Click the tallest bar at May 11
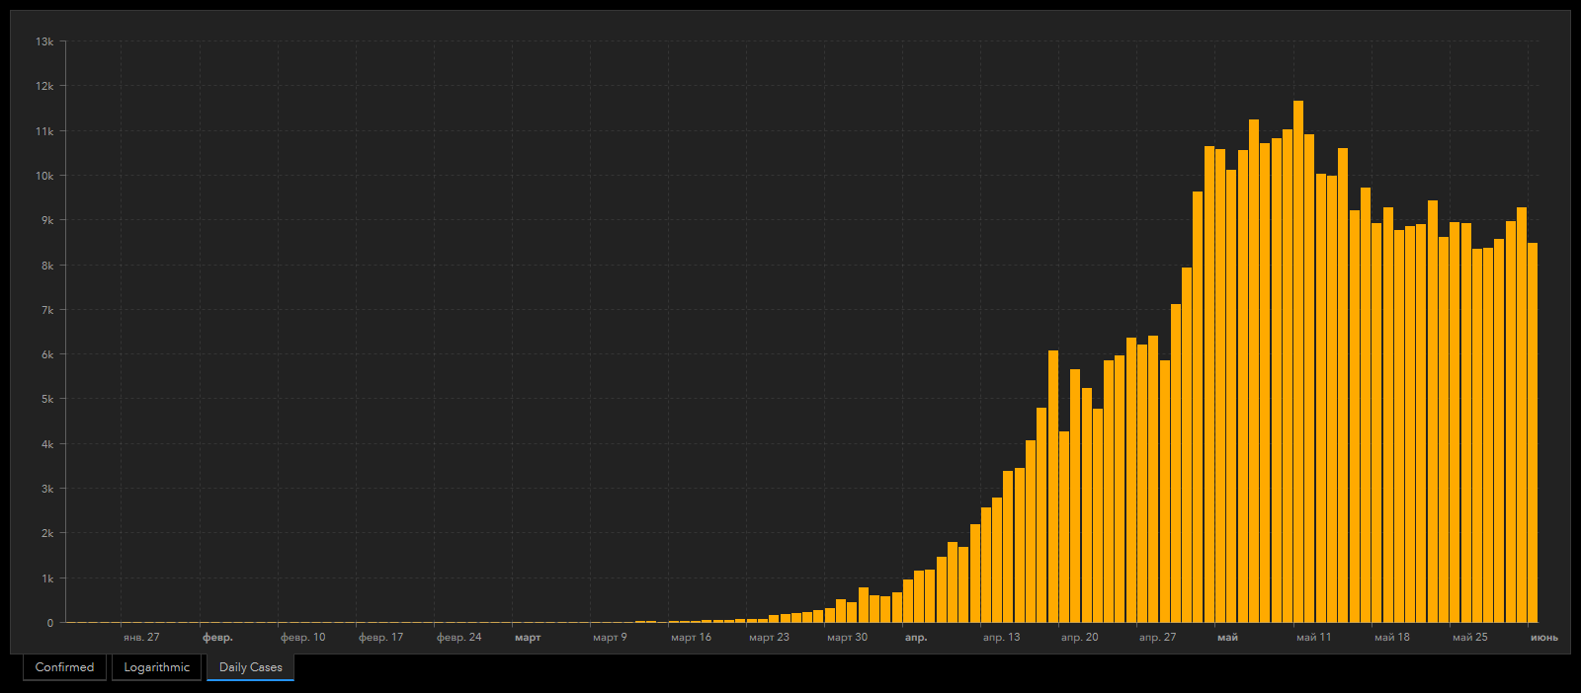The height and width of the screenshot is (693, 1581). (1298, 361)
